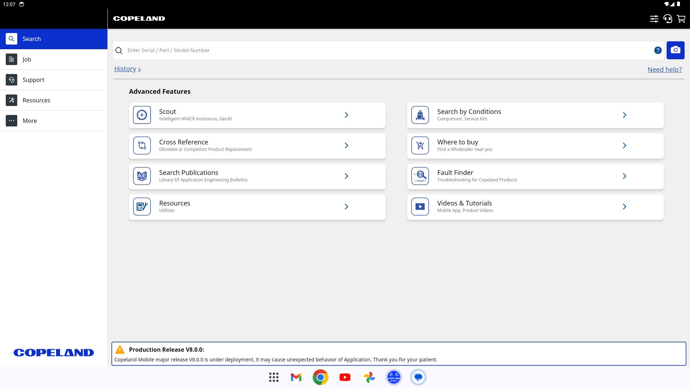Click the Search by Conditions compressor icon
Screen dimensions: 690x388
[420, 115]
